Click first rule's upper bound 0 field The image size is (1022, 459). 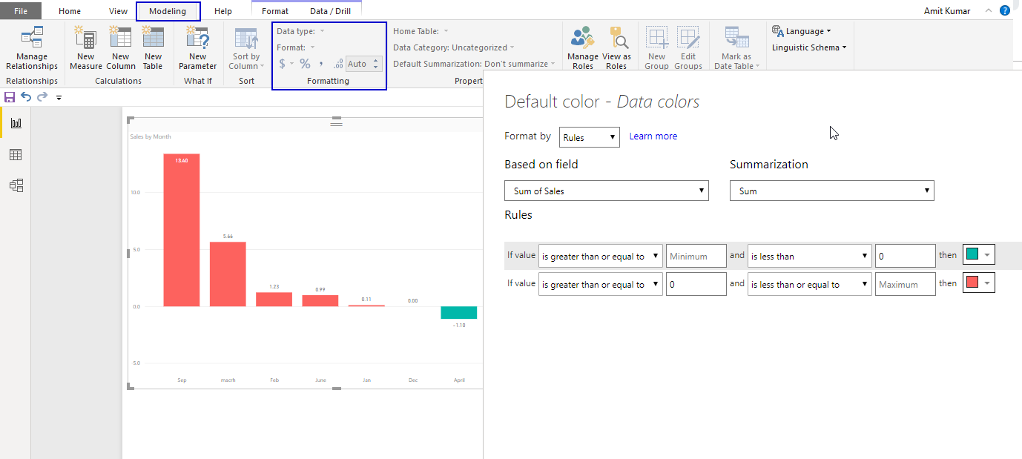[906, 256]
